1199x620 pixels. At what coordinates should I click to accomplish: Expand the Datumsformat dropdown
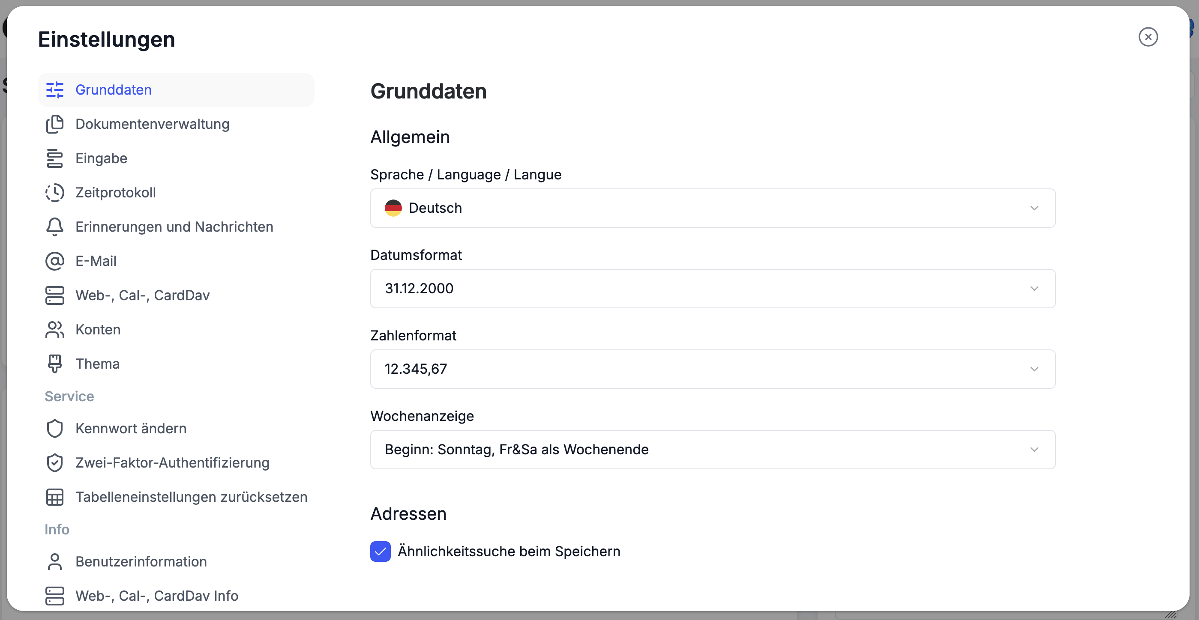click(x=712, y=288)
